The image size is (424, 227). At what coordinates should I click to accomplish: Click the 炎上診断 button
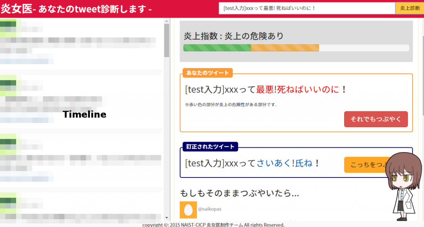410,8
